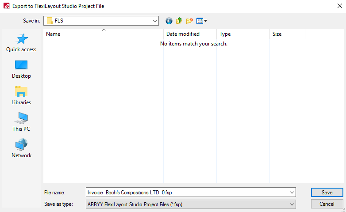Click the Save button
Viewport: 346px width, 212px height.
pos(327,193)
